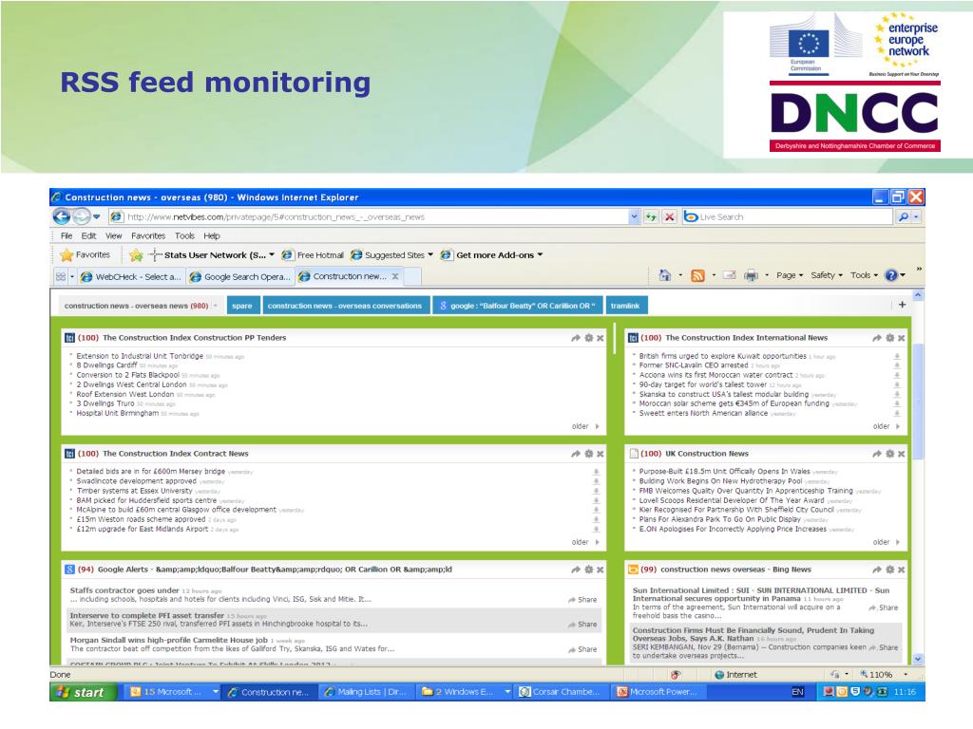This screenshot has width=973, height=729.
Task: Click the Help question mark icon
Action: (891, 275)
